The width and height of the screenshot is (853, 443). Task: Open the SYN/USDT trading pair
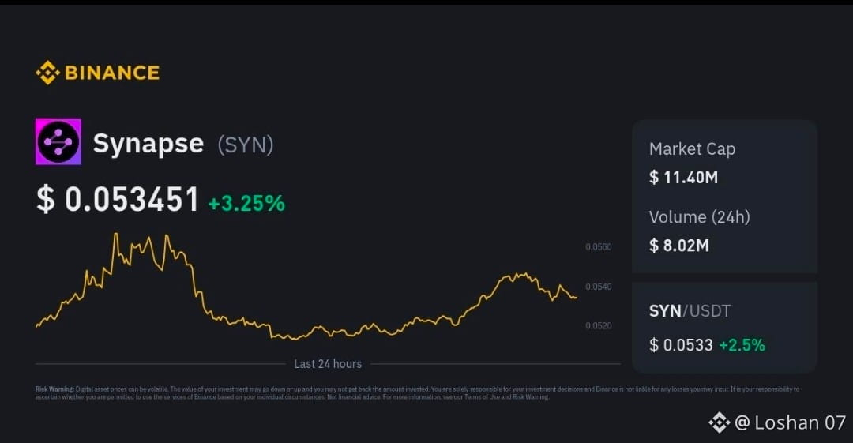[690, 311]
